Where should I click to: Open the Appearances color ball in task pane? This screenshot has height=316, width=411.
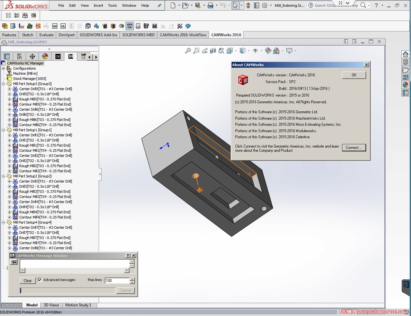pos(406,85)
